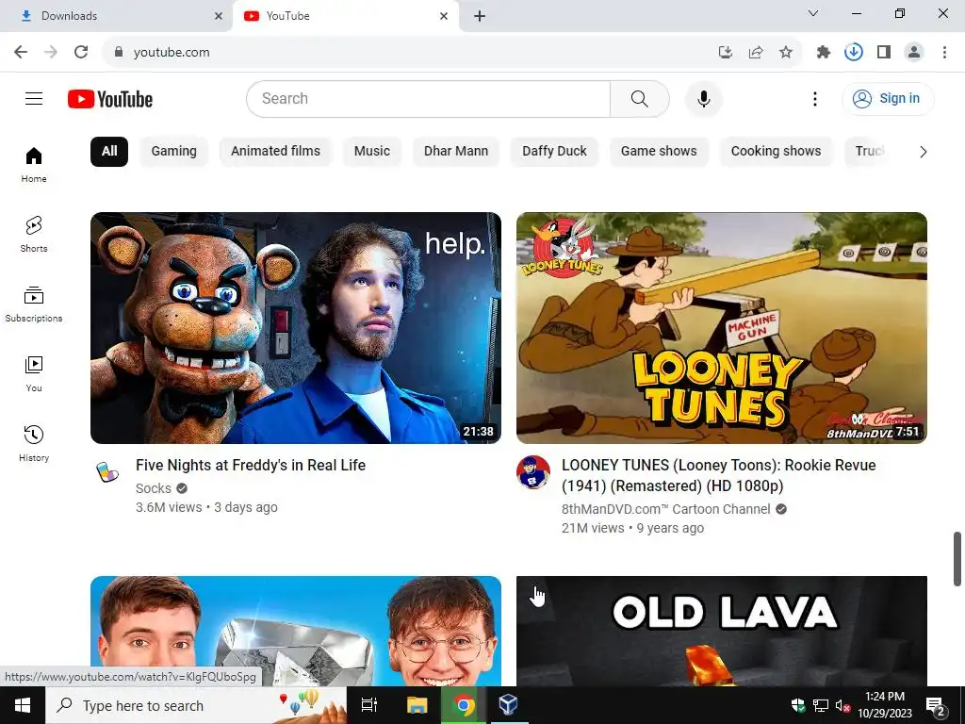Click LOONEY TUNES Rookie Revue title link
Image resolution: width=965 pixels, height=724 pixels.
(718, 475)
